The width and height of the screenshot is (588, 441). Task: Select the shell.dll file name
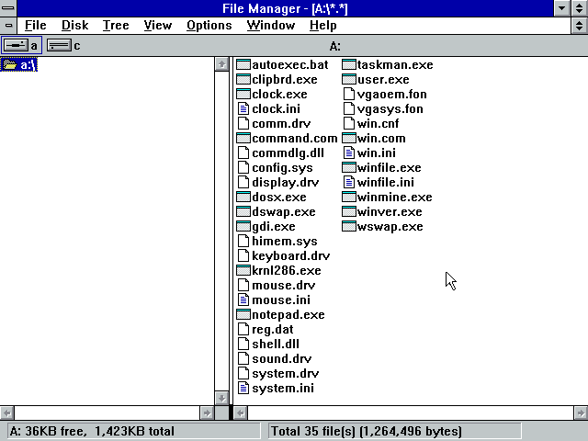tap(276, 344)
